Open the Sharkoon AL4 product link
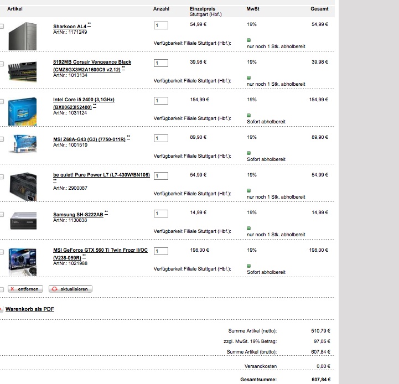This screenshot has width=399, height=384. (x=70, y=27)
